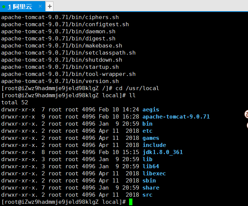This screenshot has height=206, width=248.
Task: Click the shutdown.sh output line
Action: pos(62,60)
